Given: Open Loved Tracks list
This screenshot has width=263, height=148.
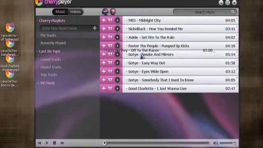Looking at the screenshot, I should coord(51,59).
